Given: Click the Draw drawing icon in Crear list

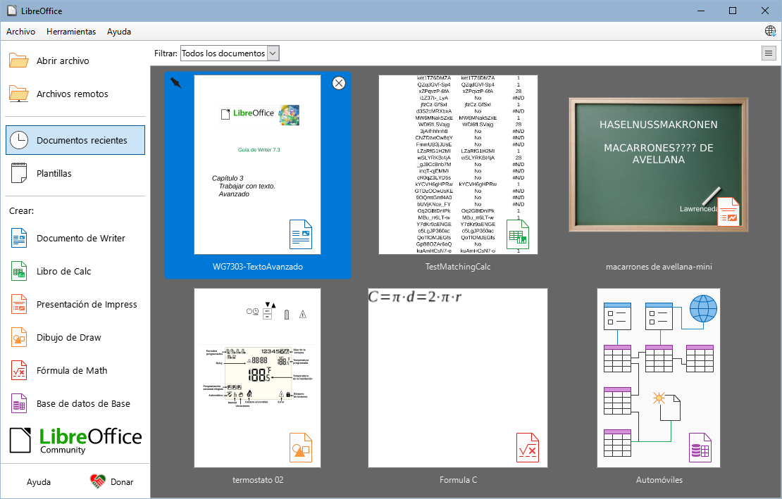Looking at the screenshot, I should click(x=19, y=337).
